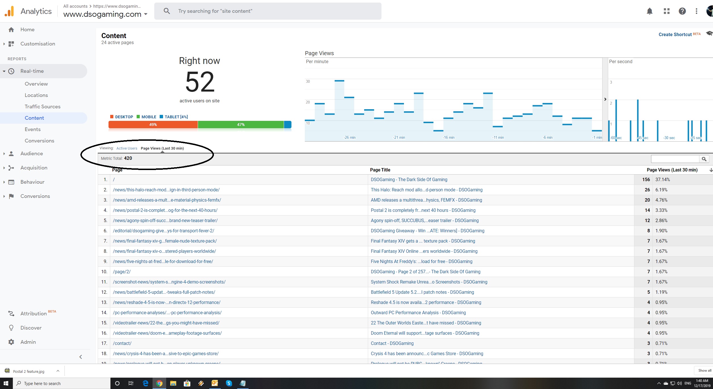Expand the Conversions report section arrow
This screenshot has width=713, height=389.
tap(4, 196)
